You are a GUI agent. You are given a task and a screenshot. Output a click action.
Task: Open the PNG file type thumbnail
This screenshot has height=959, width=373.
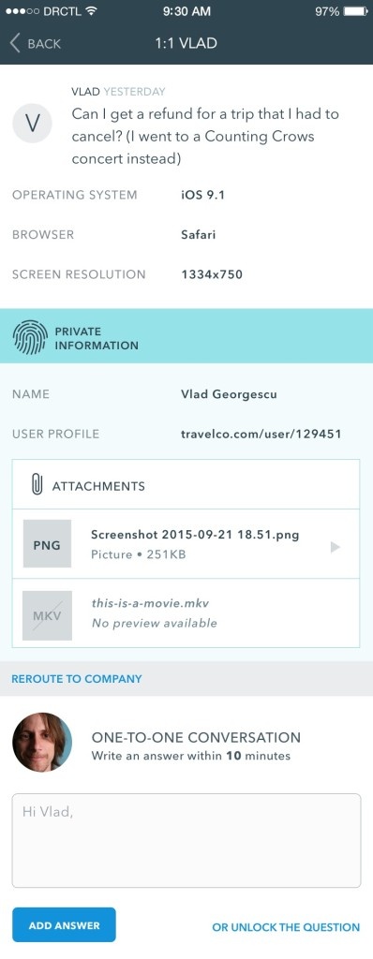point(47,544)
